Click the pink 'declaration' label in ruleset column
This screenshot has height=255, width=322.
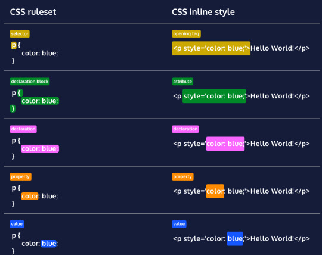point(23,129)
